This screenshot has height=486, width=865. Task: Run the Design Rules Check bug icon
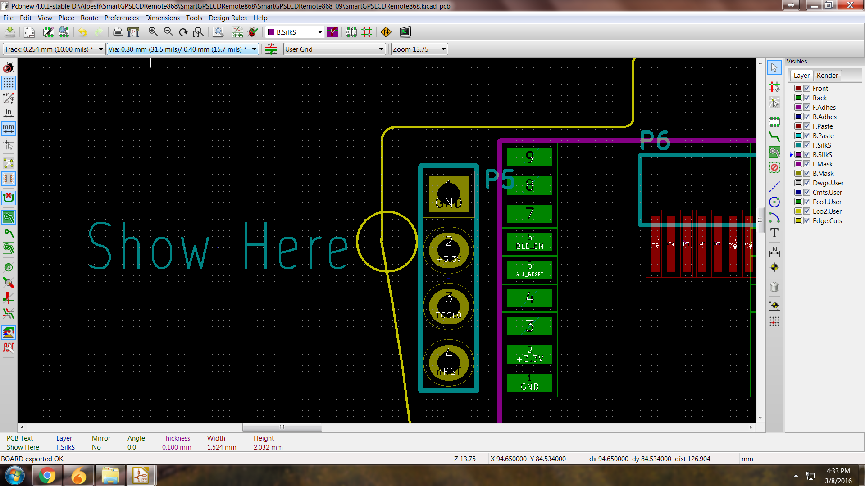(253, 32)
